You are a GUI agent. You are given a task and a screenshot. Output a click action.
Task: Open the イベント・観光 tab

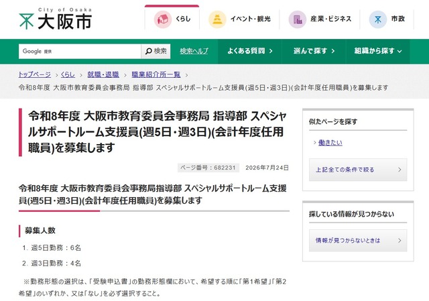click(239, 19)
